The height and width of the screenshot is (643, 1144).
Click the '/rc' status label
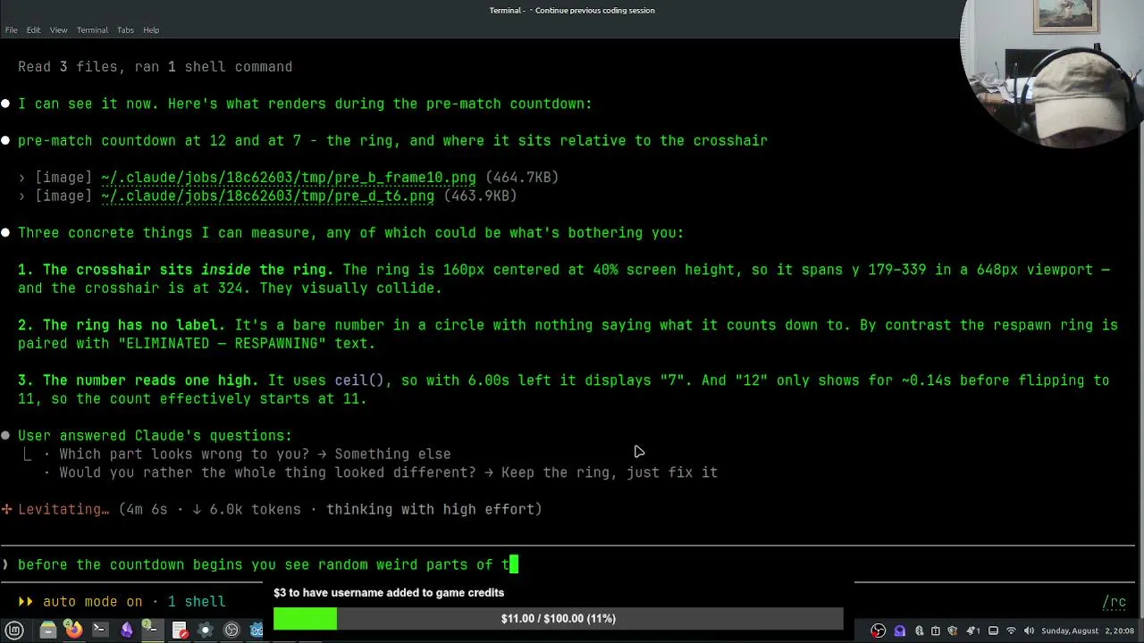1114,602
